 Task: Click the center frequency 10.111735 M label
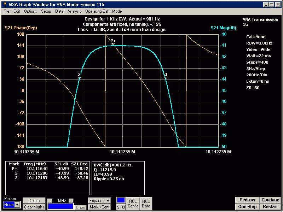pyautogui.click(x=122, y=152)
